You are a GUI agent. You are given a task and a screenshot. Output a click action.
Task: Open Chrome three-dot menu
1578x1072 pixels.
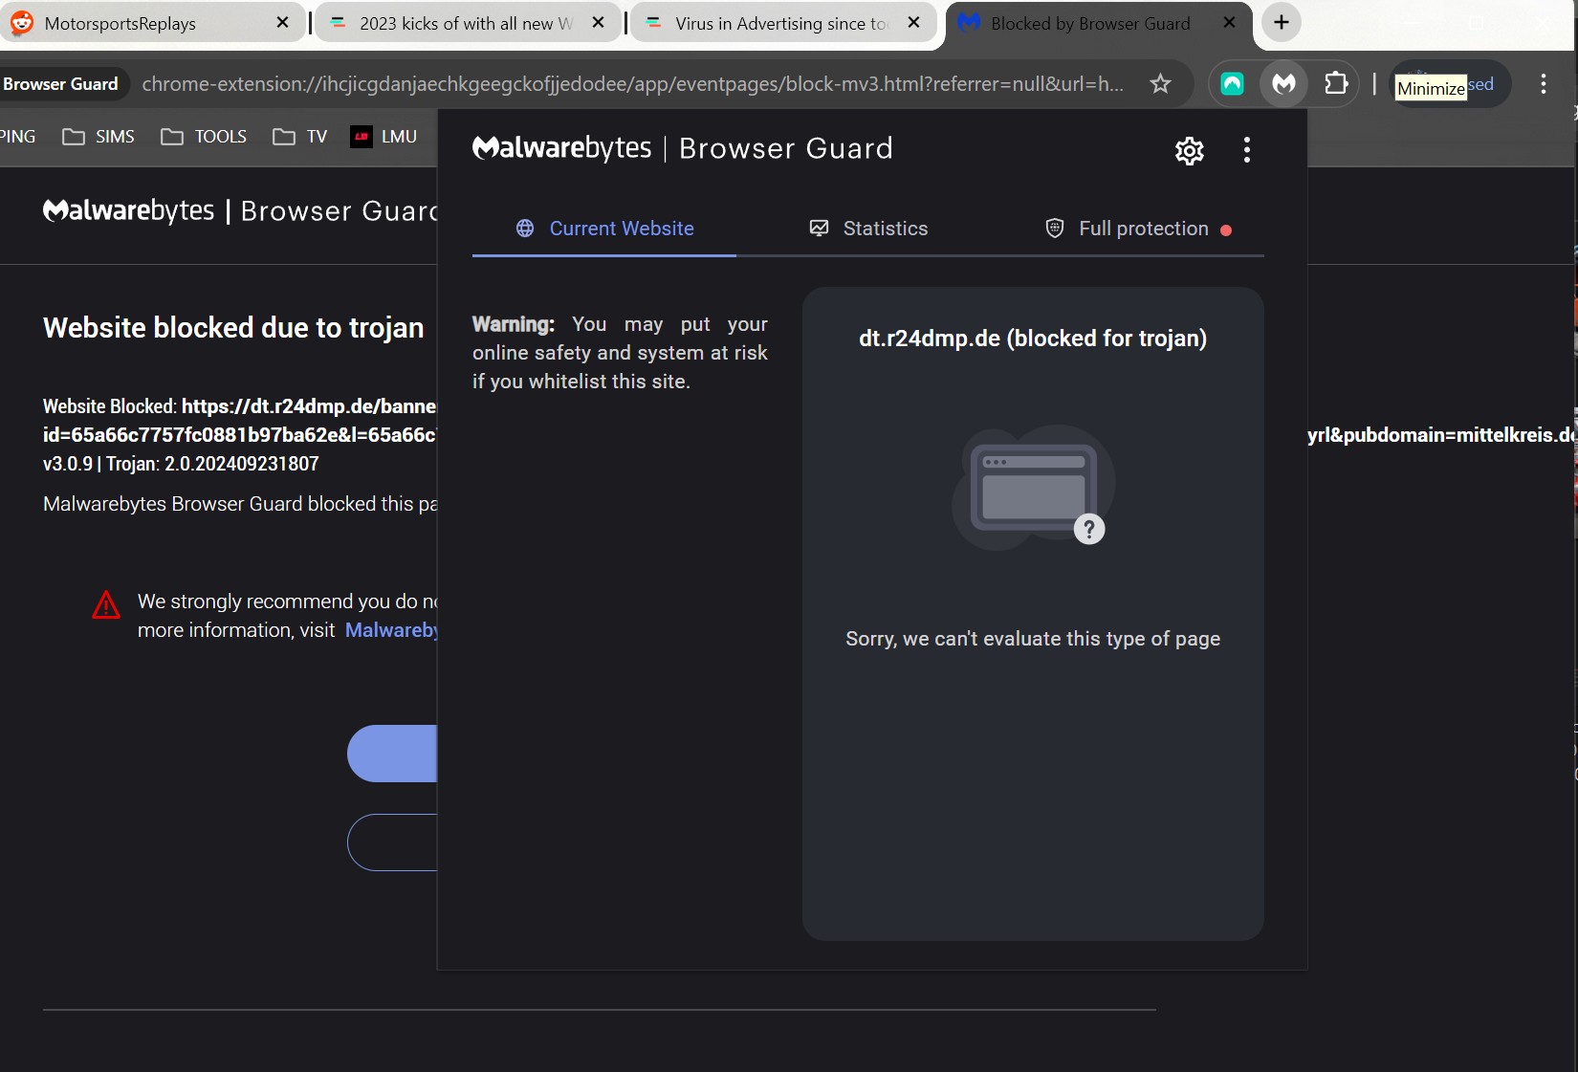(x=1544, y=84)
